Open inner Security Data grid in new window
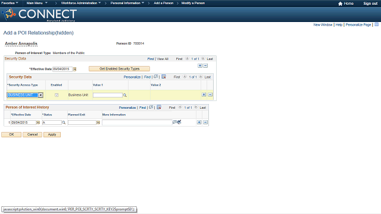The image size is (381, 214). (x=156, y=77)
